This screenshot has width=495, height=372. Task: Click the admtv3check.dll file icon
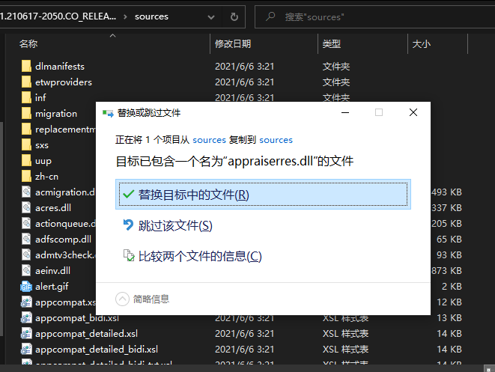pos(26,255)
